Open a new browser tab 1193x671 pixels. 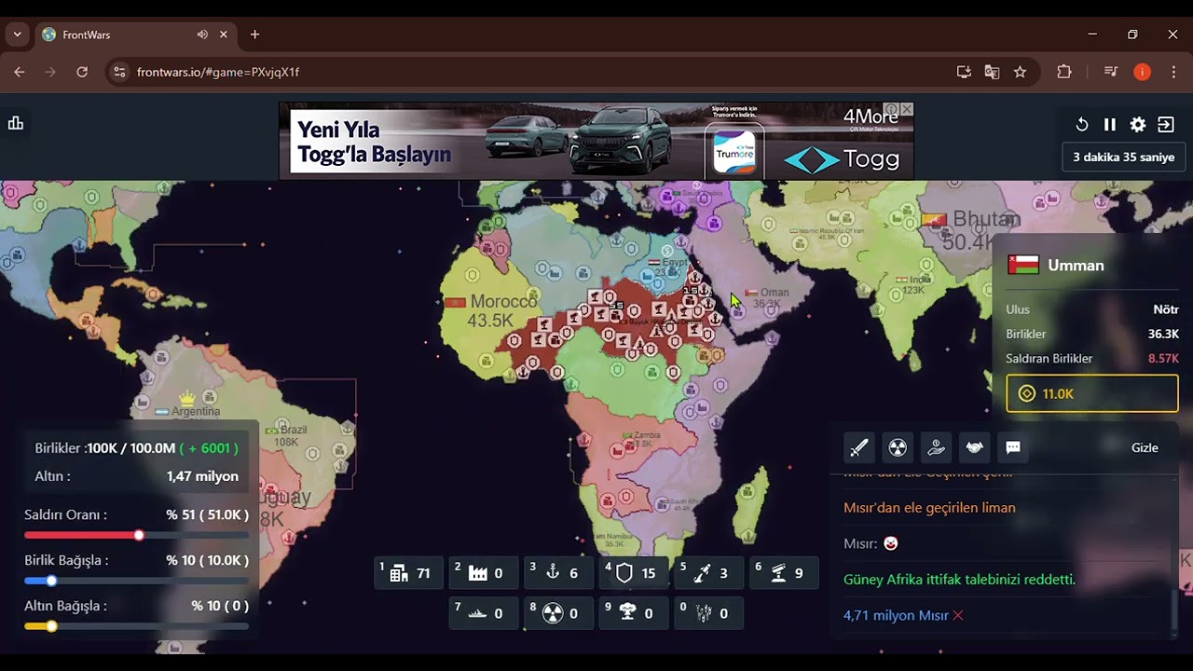click(254, 34)
